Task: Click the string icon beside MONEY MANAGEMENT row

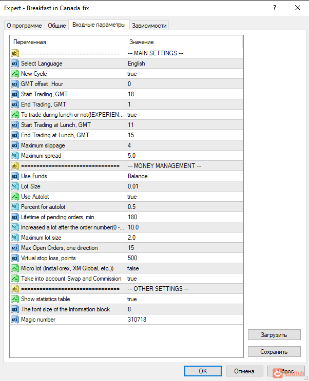Action: pos(14,166)
